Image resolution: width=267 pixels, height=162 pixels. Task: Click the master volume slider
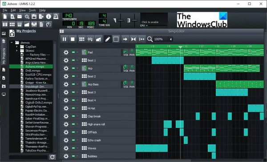[x=121, y=20]
